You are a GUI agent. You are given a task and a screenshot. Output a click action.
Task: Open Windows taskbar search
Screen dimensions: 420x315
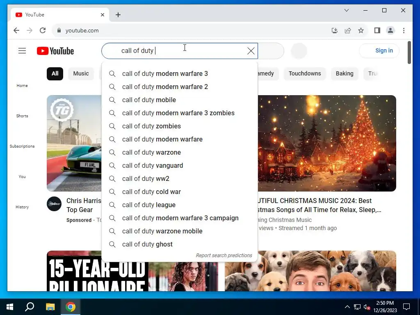pyautogui.click(x=30, y=307)
